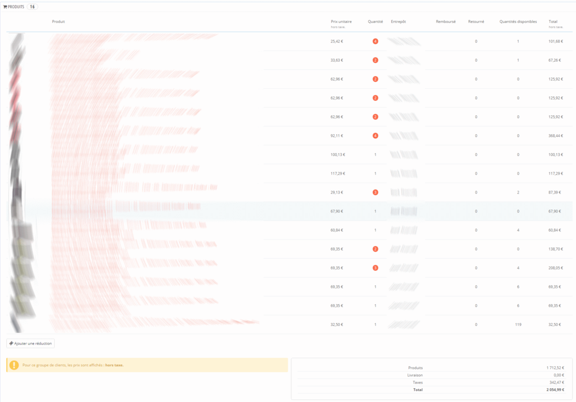Image resolution: width=576 pixels, height=402 pixels.
Task: Click Retourné value 0 in 92,11 € row
Action: pyautogui.click(x=476, y=135)
